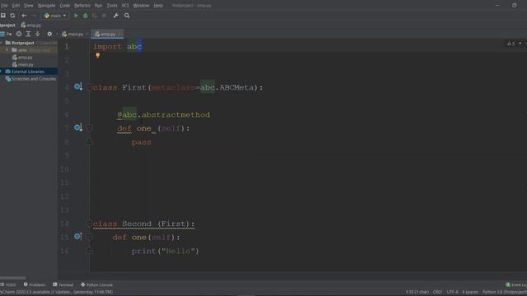
Task: Open the 'main' run configuration dropdown
Action: tap(55, 16)
